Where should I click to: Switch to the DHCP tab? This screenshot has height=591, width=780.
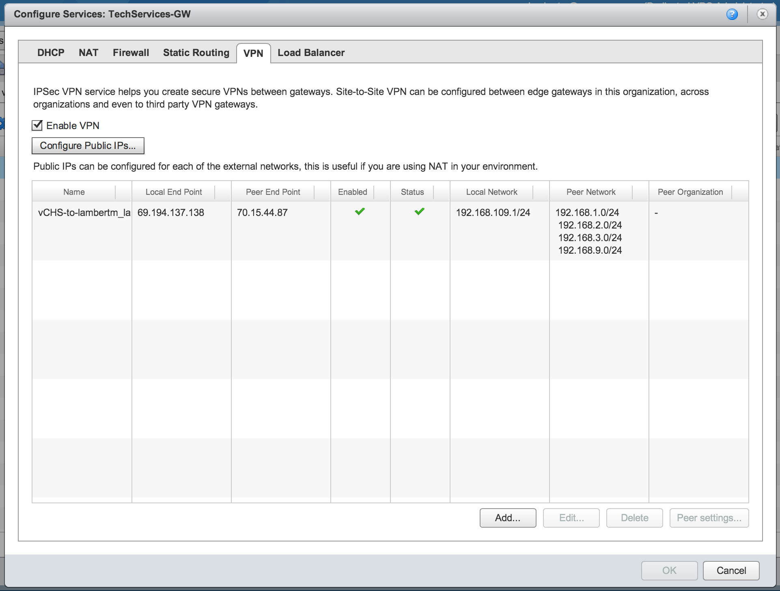(x=51, y=53)
